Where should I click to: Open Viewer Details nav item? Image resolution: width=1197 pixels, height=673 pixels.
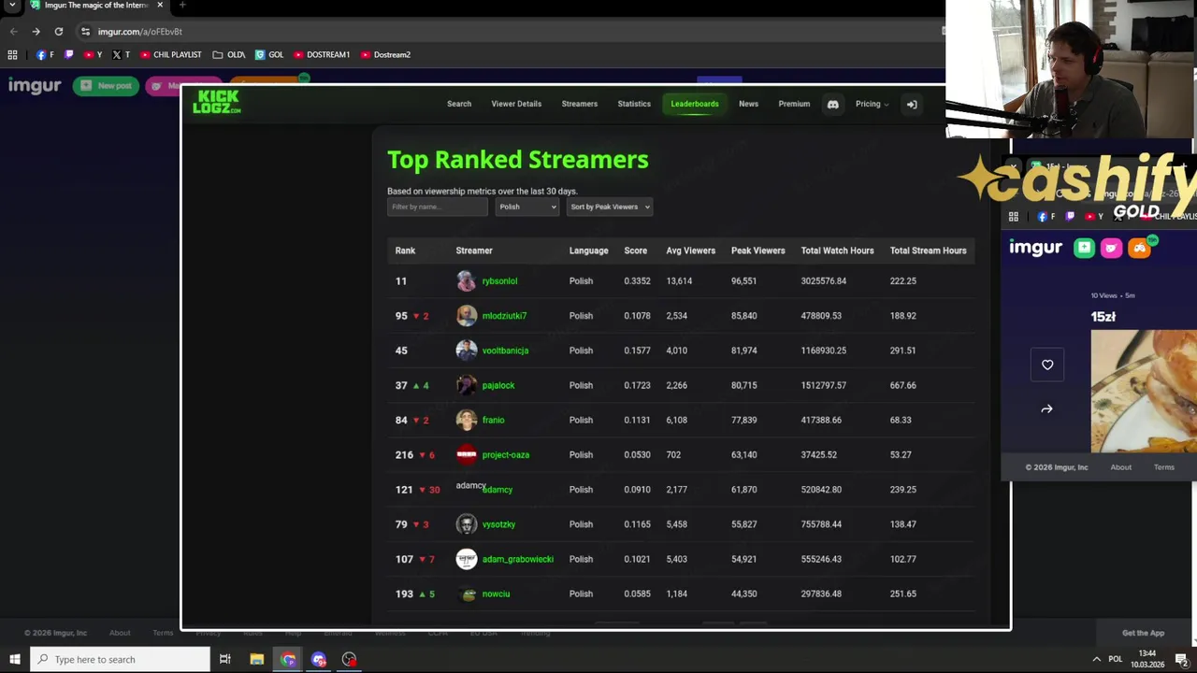[516, 104]
